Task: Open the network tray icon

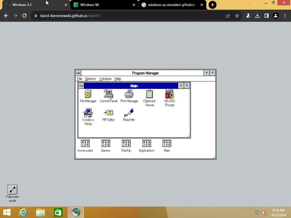Action: (257, 213)
